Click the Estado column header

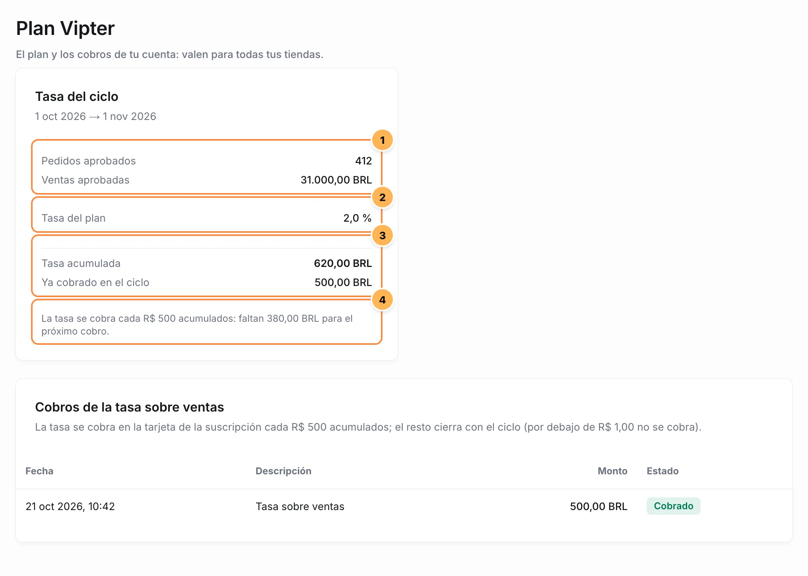tap(662, 471)
